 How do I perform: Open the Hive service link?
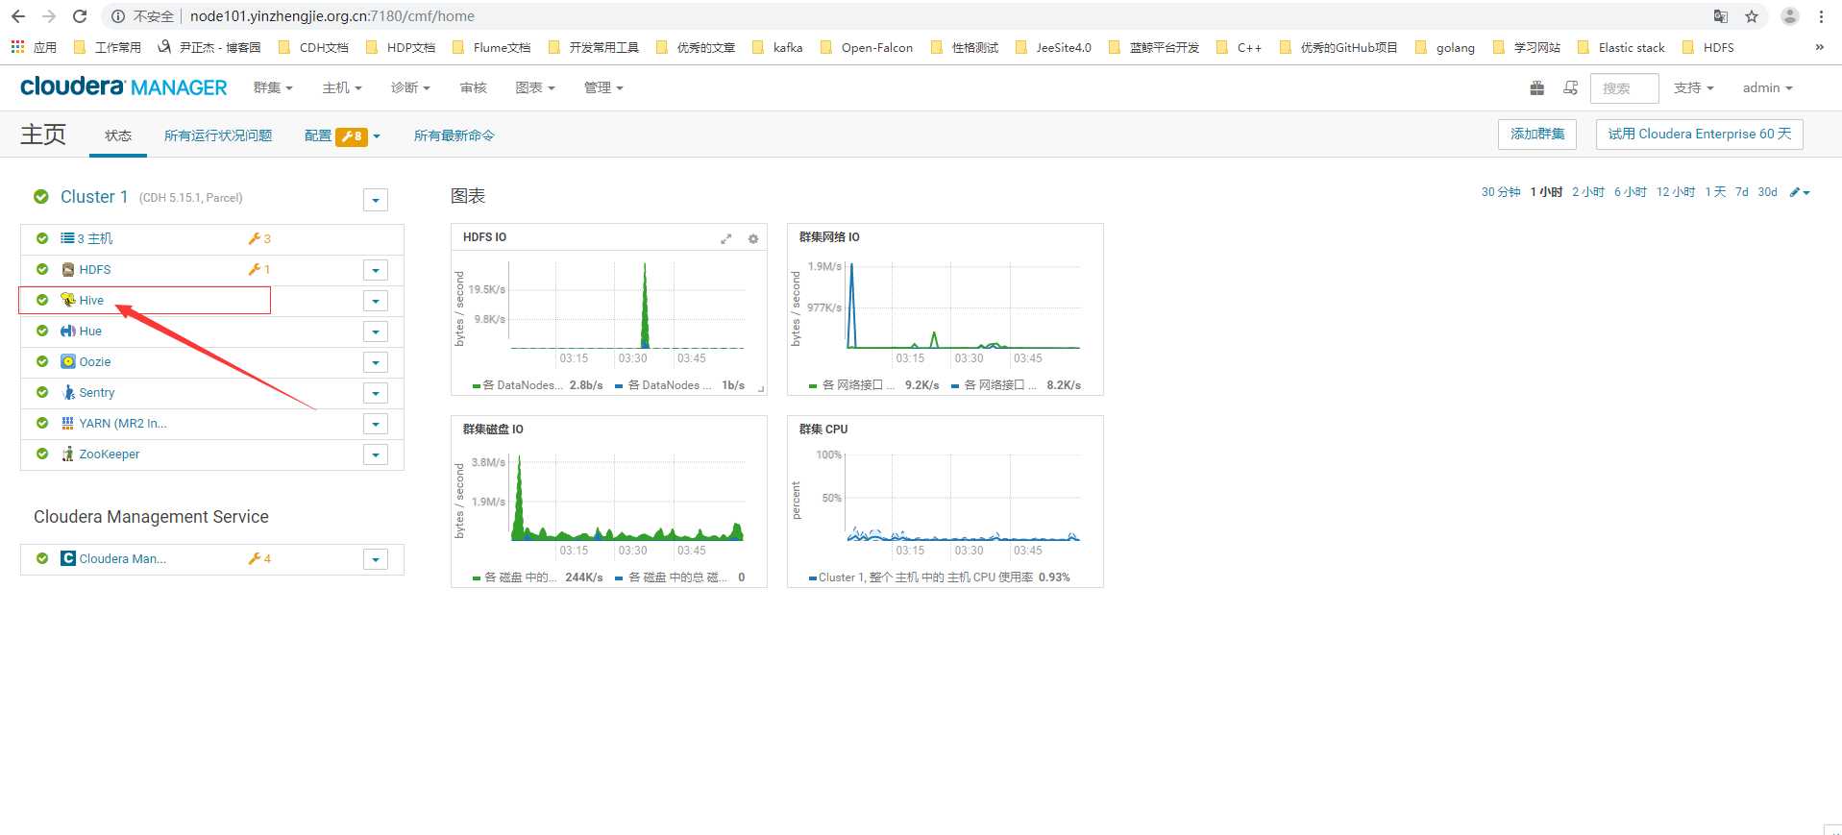(x=91, y=301)
